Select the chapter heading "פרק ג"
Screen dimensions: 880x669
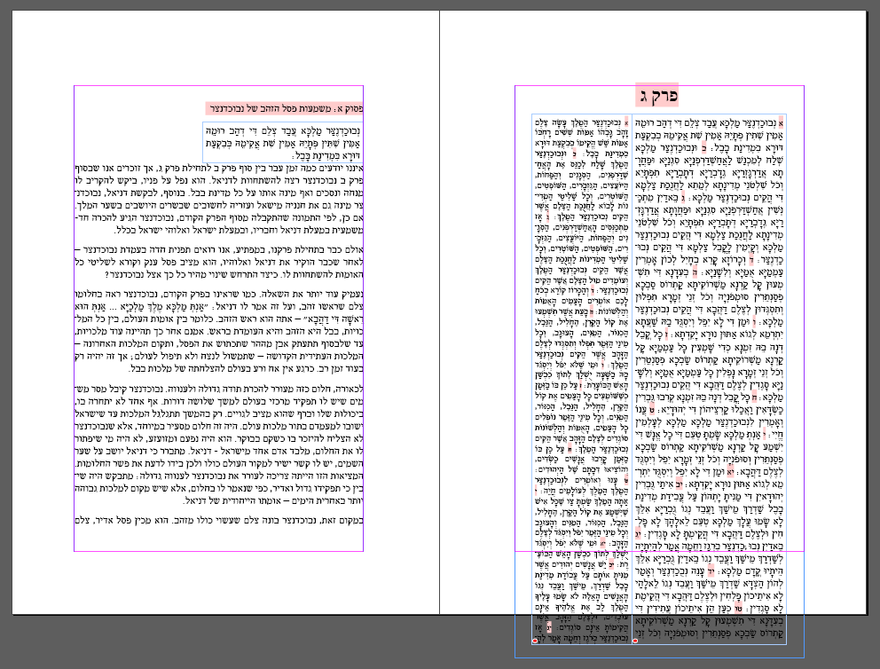tap(657, 95)
